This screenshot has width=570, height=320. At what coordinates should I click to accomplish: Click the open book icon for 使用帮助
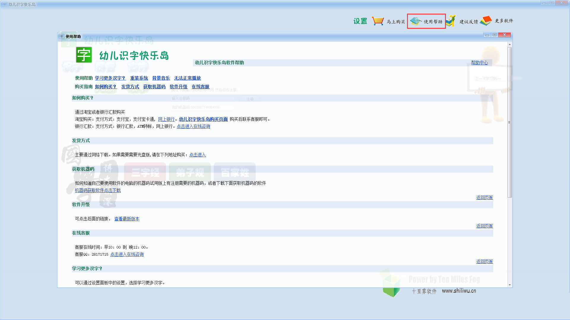point(416,21)
